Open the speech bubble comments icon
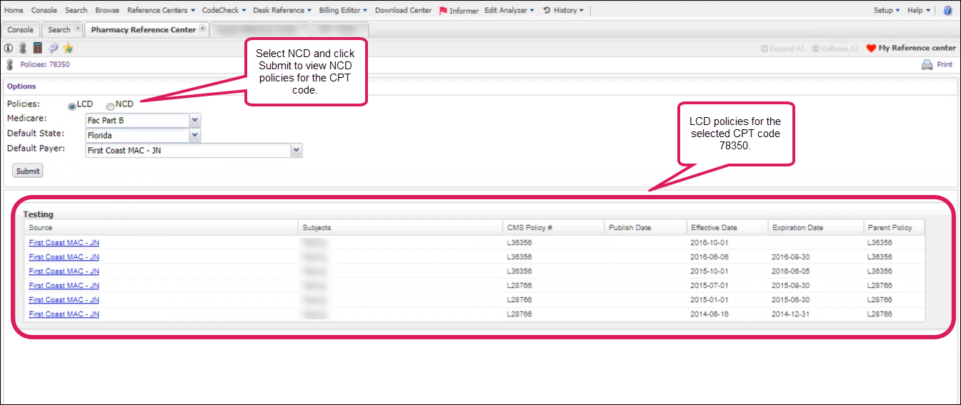Viewport: 961px width, 405px height. (53, 49)
